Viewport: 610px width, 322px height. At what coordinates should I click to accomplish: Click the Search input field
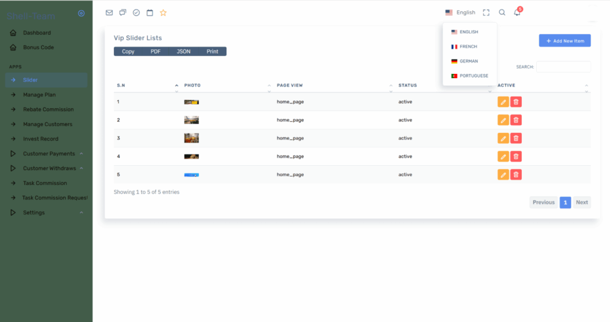(x=563, y=67)
